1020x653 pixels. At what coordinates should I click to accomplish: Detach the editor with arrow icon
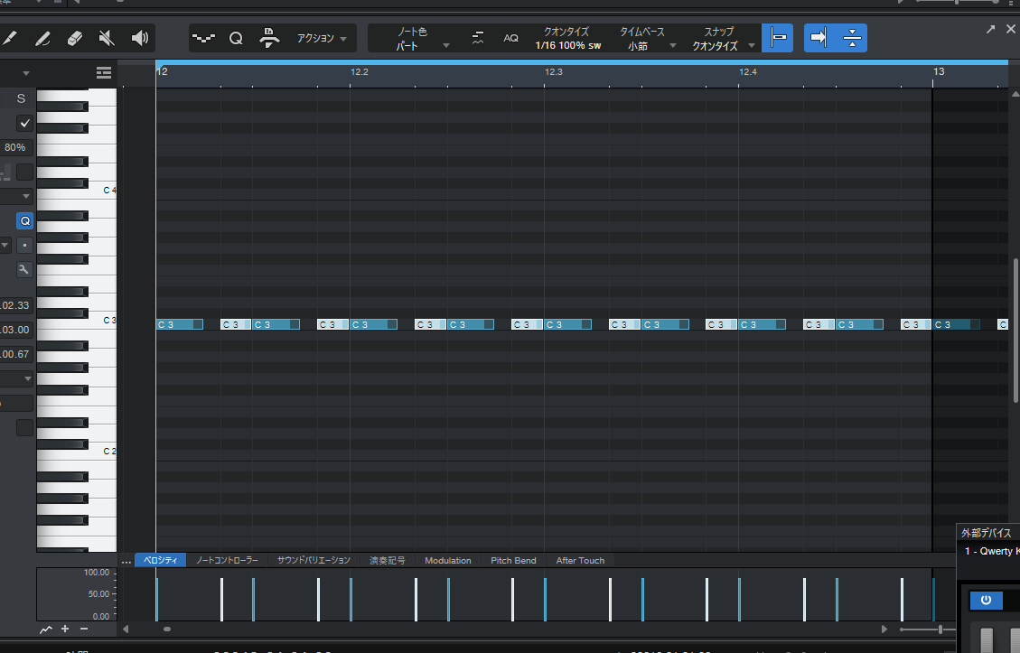coord(992,30)
